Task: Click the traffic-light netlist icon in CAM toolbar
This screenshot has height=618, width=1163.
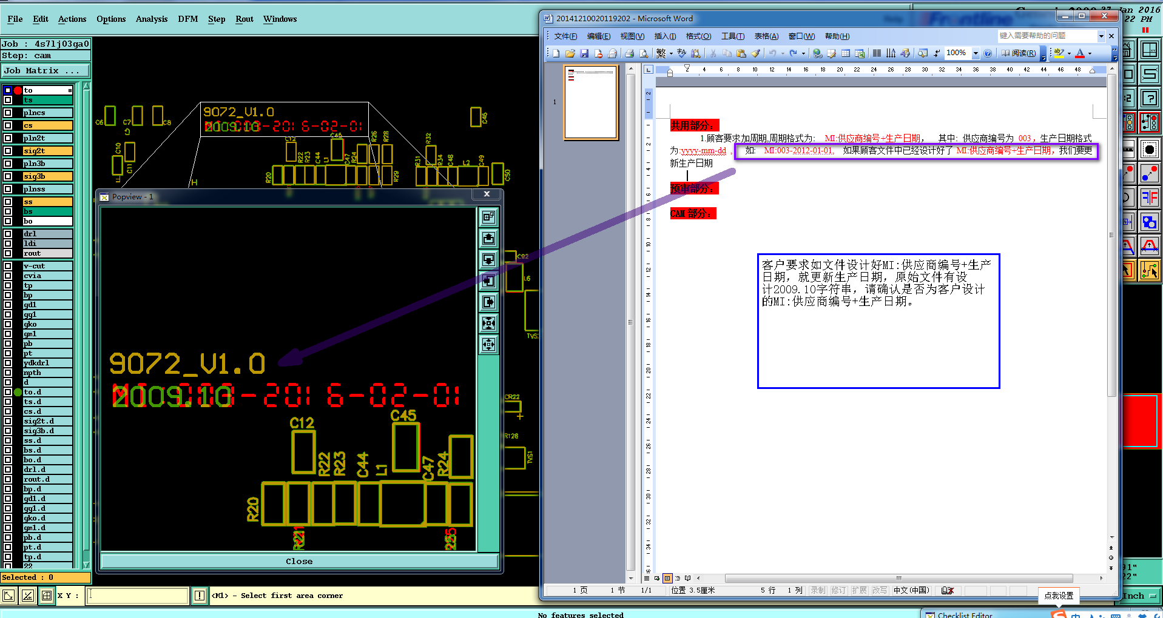Action: 1149,122
